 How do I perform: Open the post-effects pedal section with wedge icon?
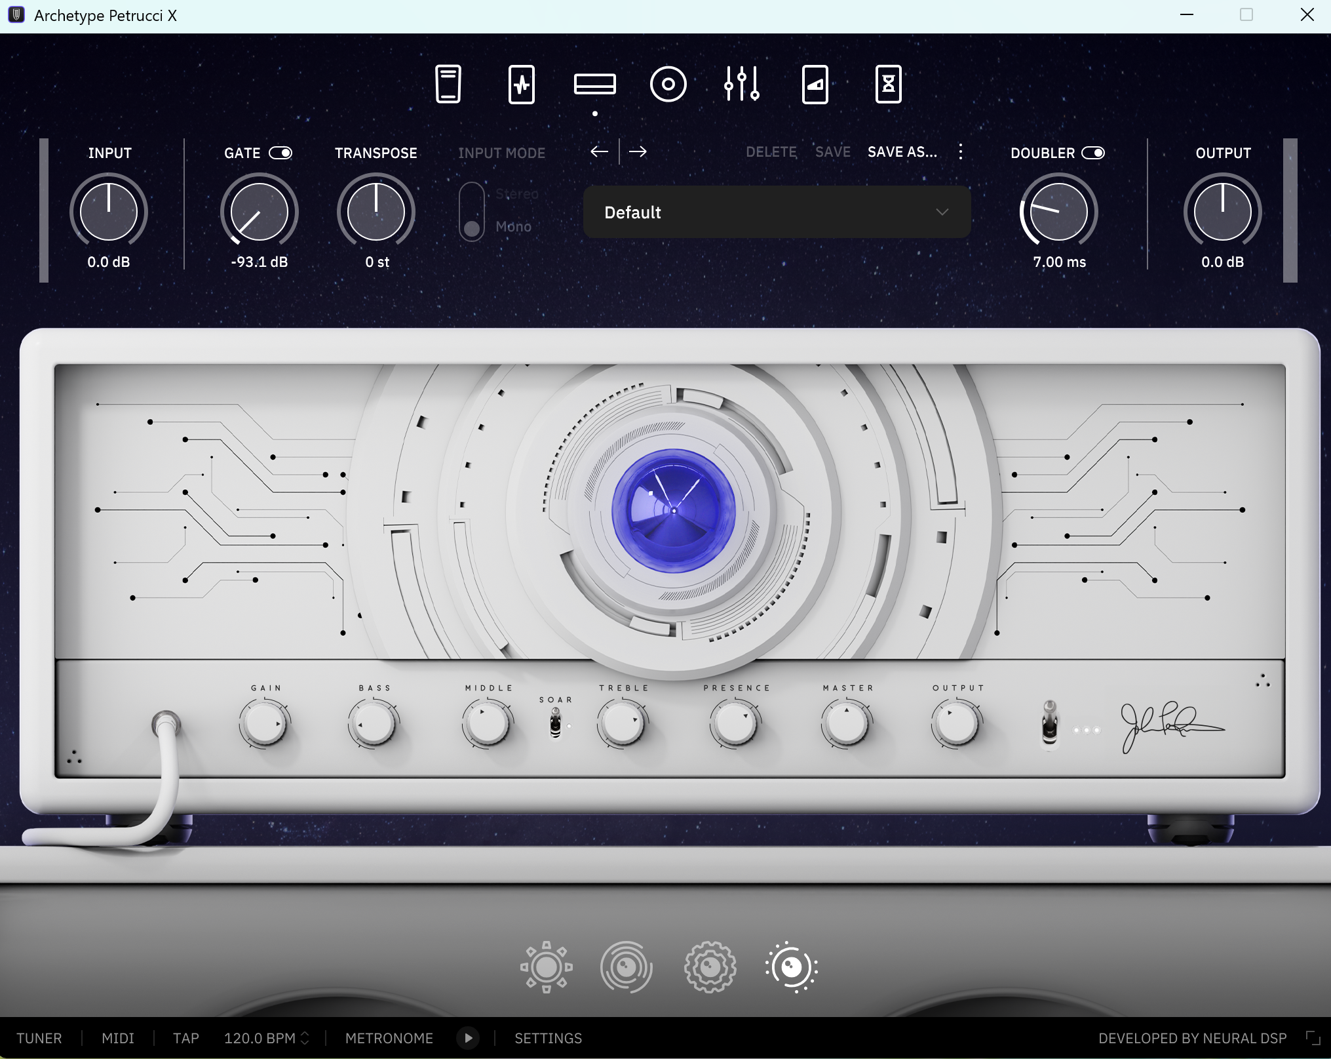(x=815, y=84)
